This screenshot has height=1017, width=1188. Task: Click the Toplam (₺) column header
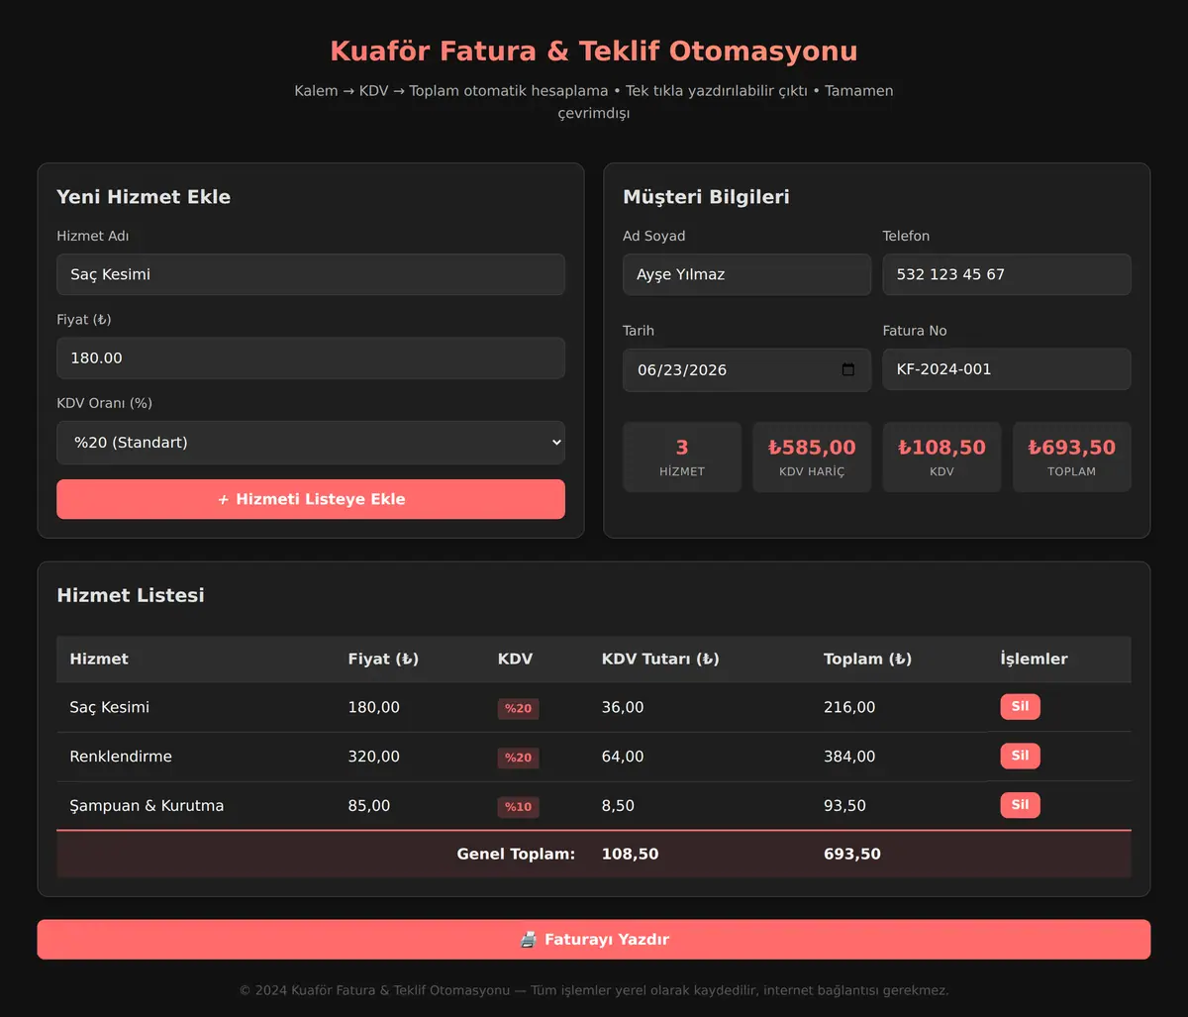click(x=867, y=660)
